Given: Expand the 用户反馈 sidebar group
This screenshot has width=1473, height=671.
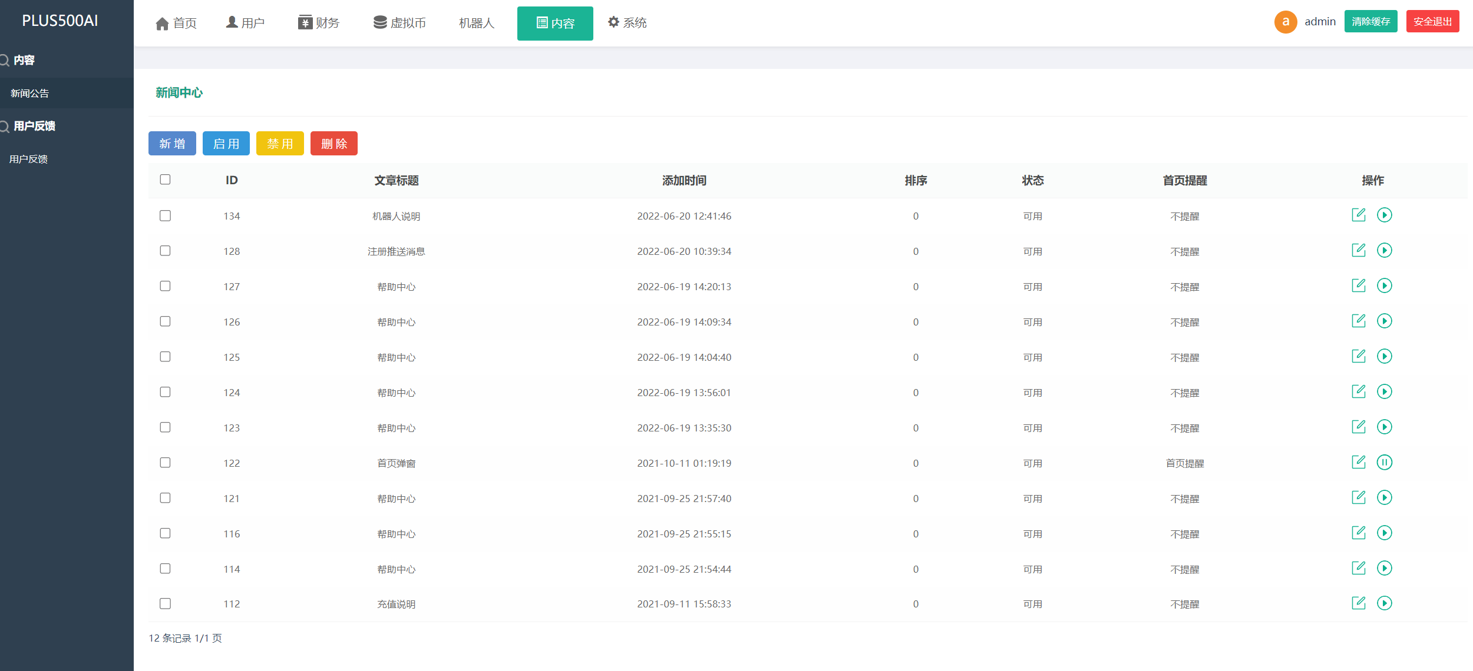Looking at the screenshot, I should click(x=34, y=126).
